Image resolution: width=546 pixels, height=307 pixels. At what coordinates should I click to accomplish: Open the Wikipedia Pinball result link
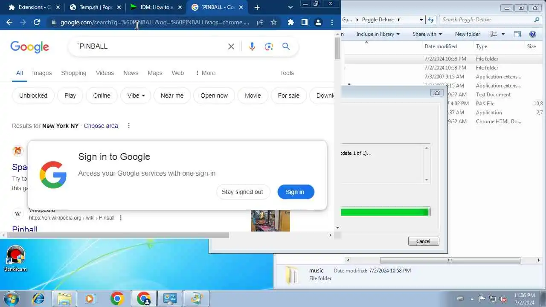(25, 229)
